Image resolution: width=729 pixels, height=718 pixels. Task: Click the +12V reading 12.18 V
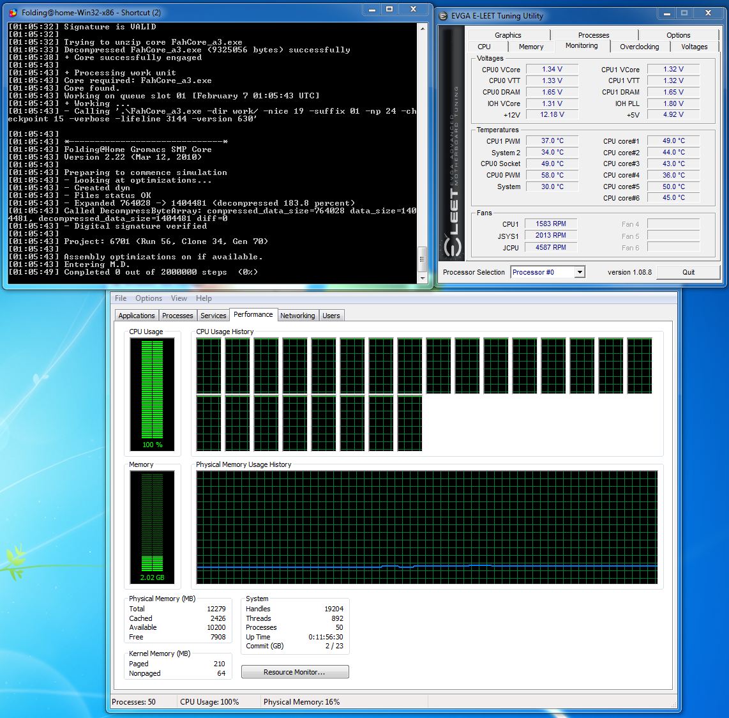pyautogui.click(x=552, y=114)
